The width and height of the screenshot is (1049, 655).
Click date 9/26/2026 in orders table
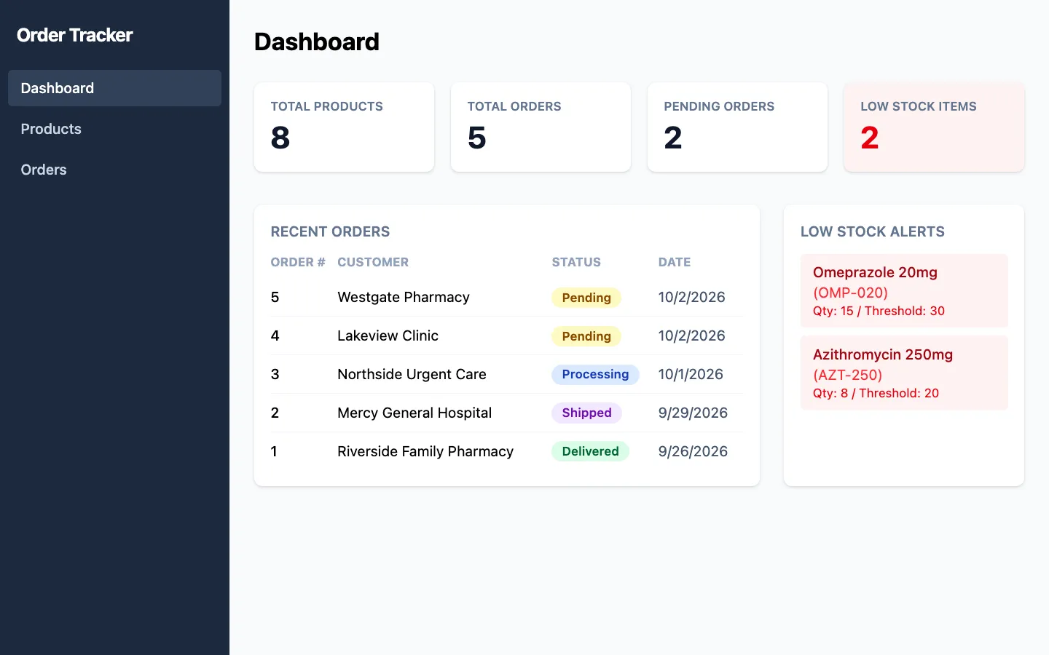click(x=693, y=451)
